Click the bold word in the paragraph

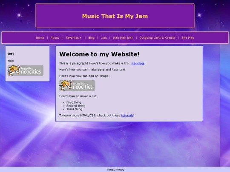pyautogui.click(x=101, y=70)
